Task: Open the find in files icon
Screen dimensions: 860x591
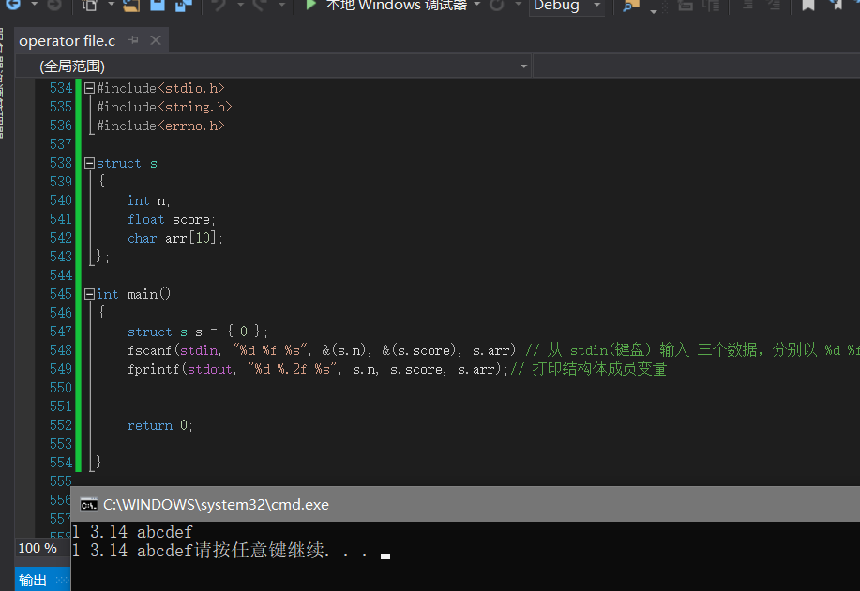Action: (632, 6)
